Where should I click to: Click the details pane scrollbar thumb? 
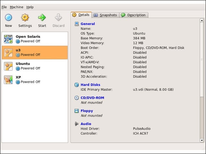click(x=202, y=60)
